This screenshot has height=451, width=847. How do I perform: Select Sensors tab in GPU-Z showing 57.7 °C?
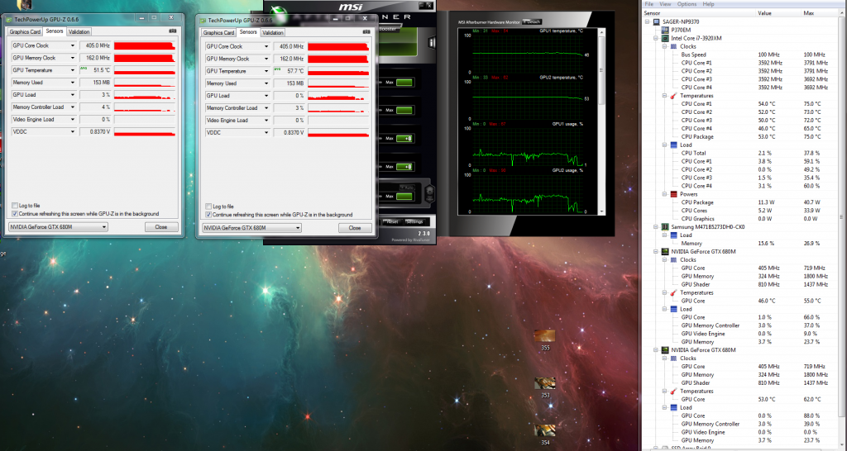(x=248, y=32)
